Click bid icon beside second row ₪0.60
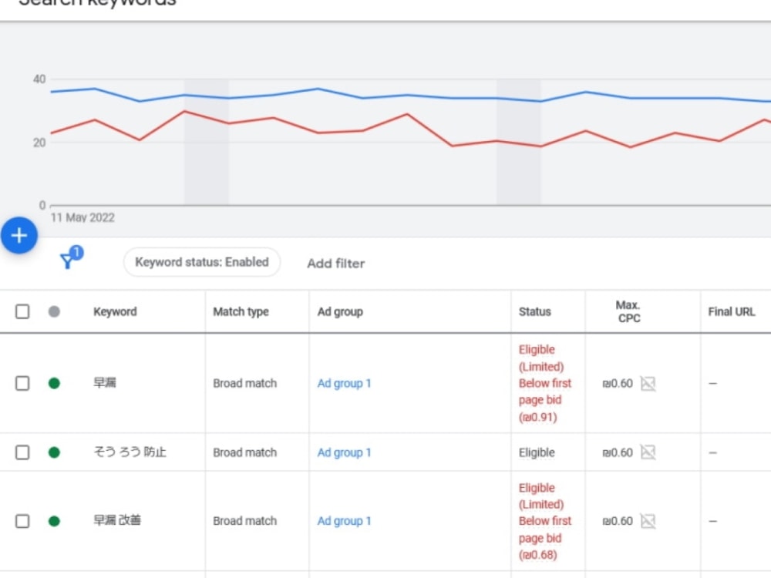Viewport: 771px width, 578px height. pyautogui.click(x=648, y=452)
